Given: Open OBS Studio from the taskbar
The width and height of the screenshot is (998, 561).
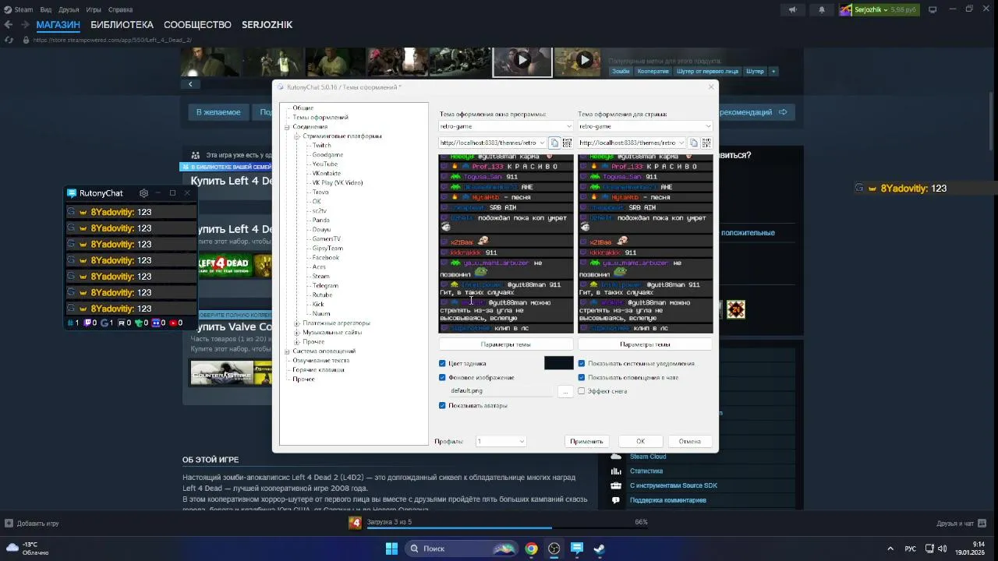Looking at the screenshot, I should click(x=554, y=549).
